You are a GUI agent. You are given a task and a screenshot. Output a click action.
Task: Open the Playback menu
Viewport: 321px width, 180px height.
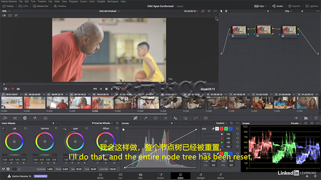[73, 1]
